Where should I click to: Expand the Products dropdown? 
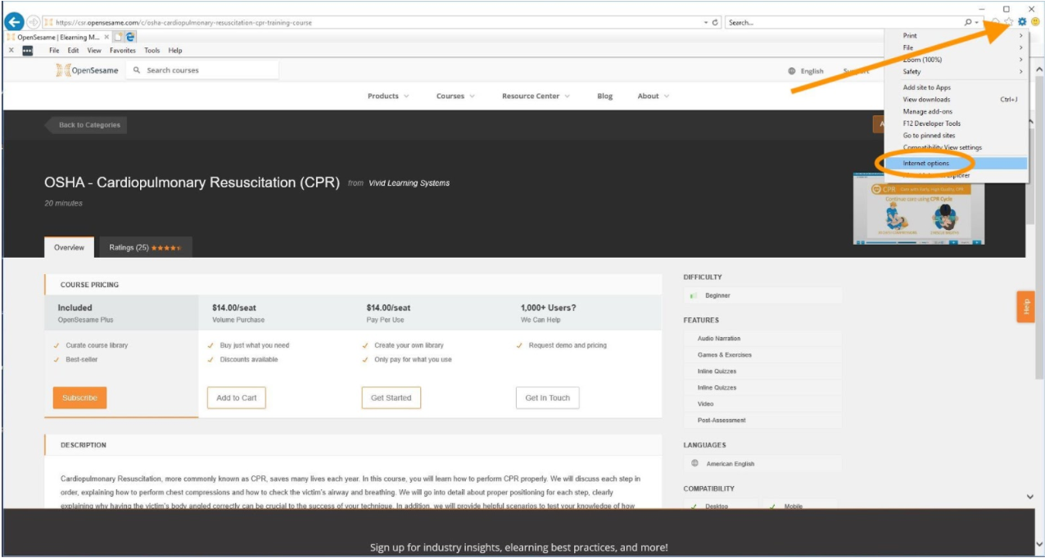[388, 96]
